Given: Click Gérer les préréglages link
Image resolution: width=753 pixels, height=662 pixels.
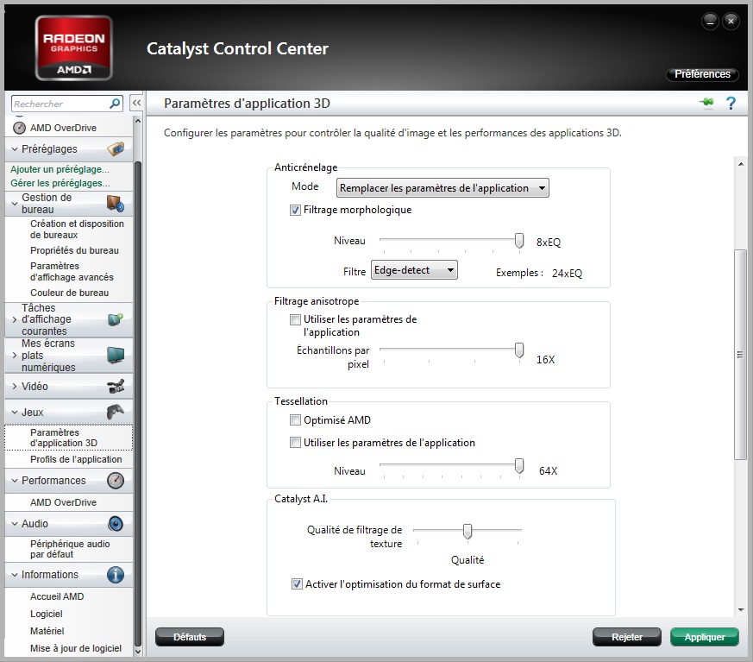Looking at the screenshot, I should click(x=60, y=183).
